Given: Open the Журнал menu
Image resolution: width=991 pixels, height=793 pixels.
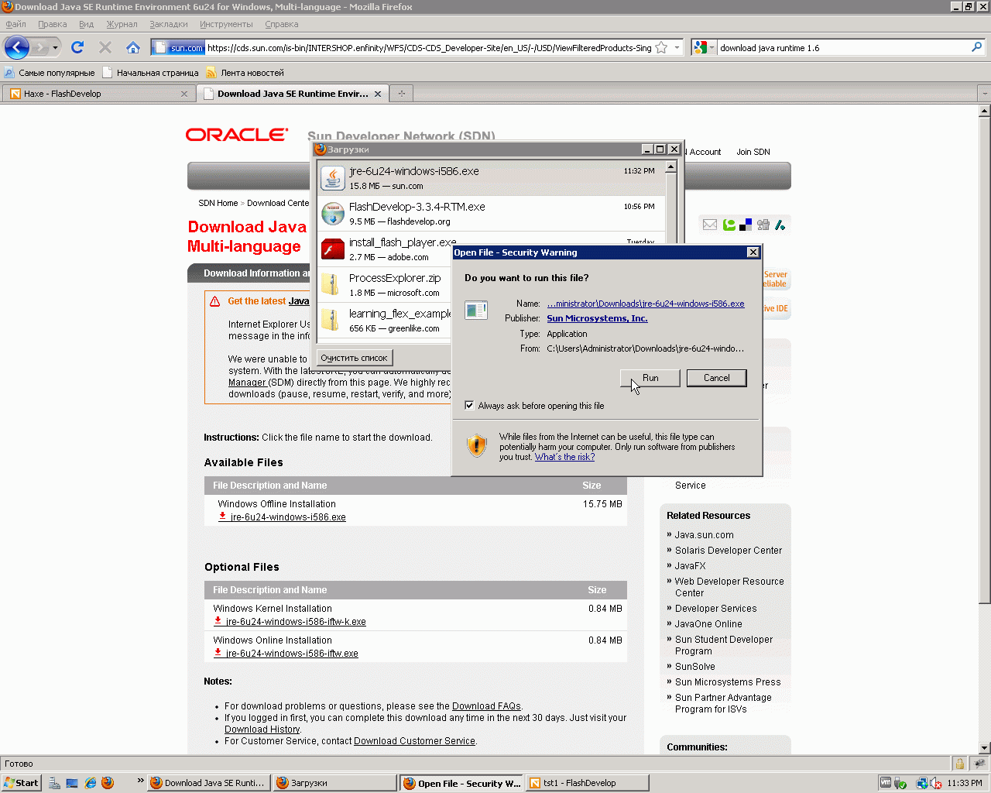Looking at the screenshot, I should coord(122,24).
